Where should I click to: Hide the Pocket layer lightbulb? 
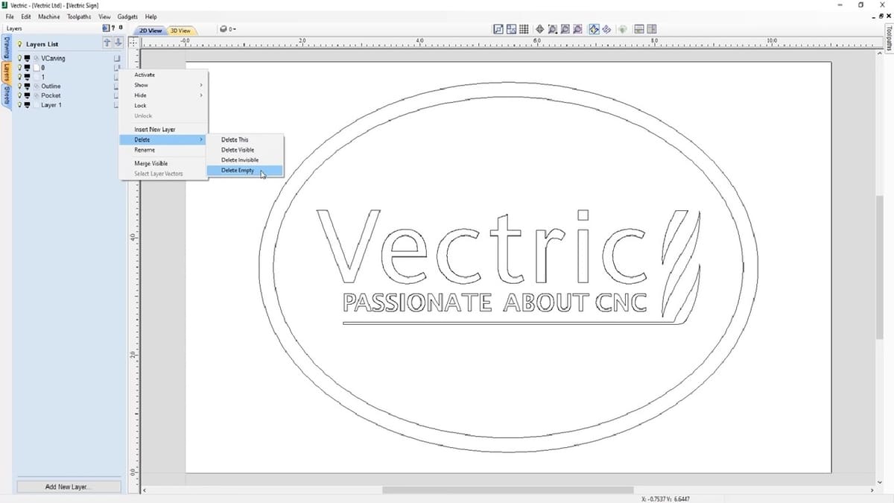[19, 95]
